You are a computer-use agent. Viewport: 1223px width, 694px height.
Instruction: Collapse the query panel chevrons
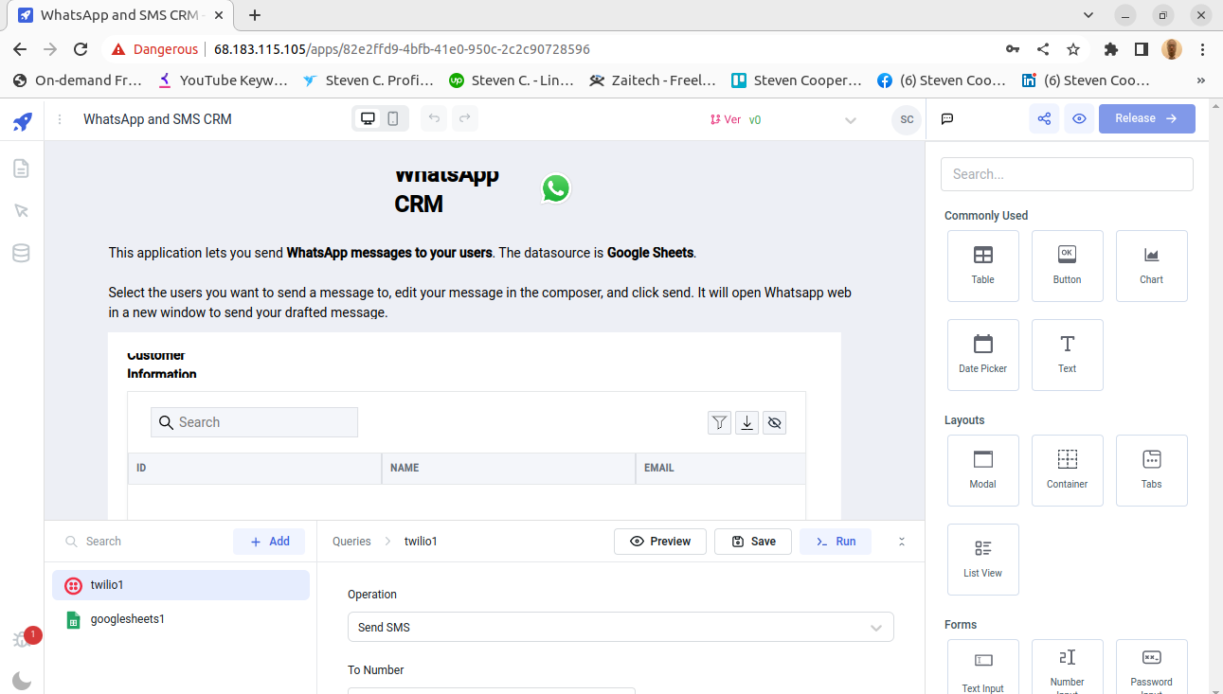(x=902, y=542)
